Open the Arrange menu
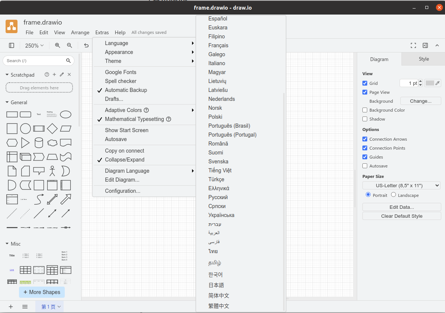Image resolution: width=445 pixels, height=313 pixels. point(80,32)
